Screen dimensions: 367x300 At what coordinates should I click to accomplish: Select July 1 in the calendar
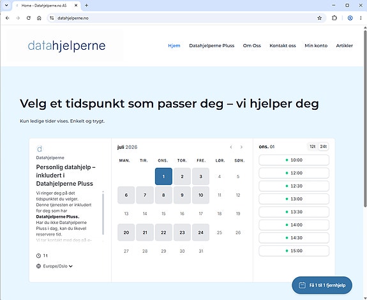click(x=163, y=176)
